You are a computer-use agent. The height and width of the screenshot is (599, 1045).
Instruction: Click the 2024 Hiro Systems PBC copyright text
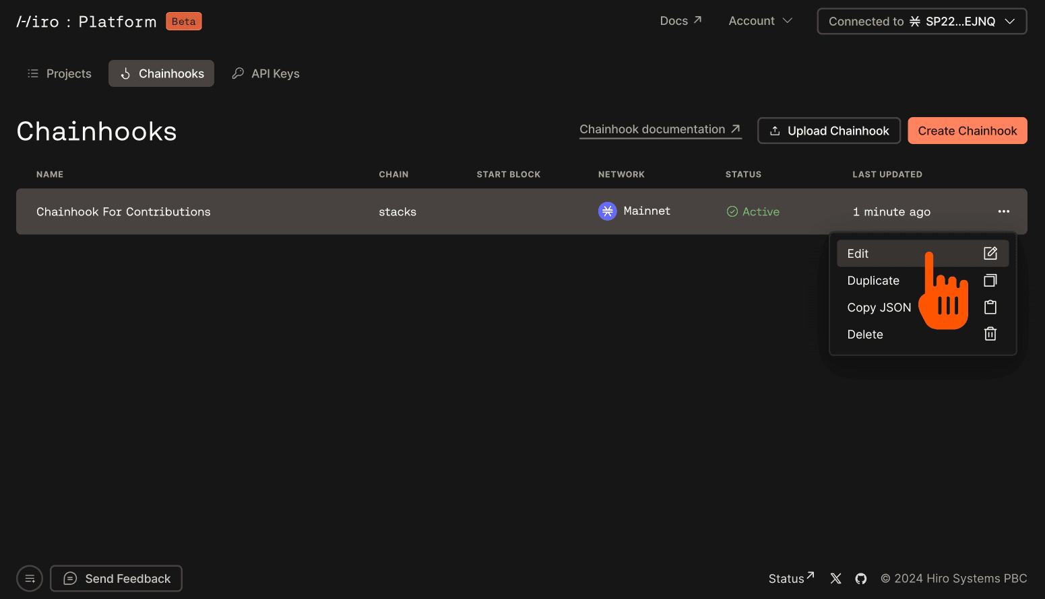tap(953, 578)
